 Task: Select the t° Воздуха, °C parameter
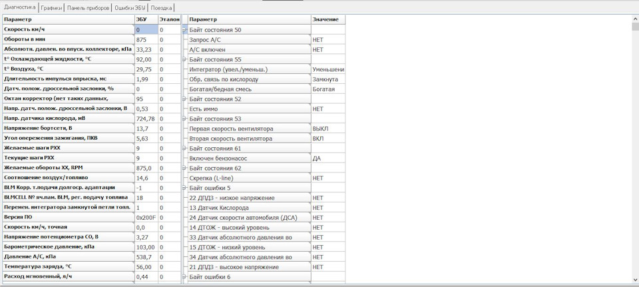[x=69, y=69]
